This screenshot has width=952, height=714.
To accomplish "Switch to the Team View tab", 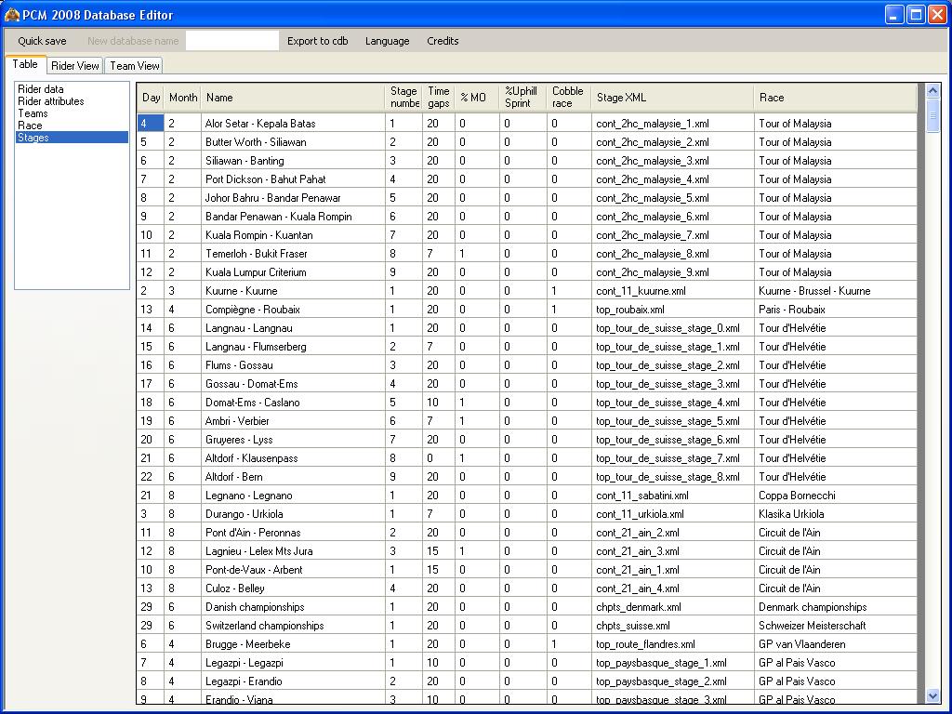I will coord(135,66).
